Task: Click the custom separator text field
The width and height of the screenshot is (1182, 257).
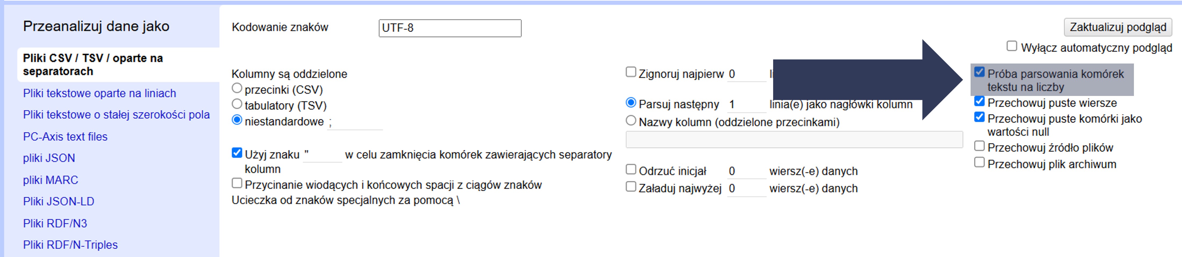Action: [x=355, y=122]
